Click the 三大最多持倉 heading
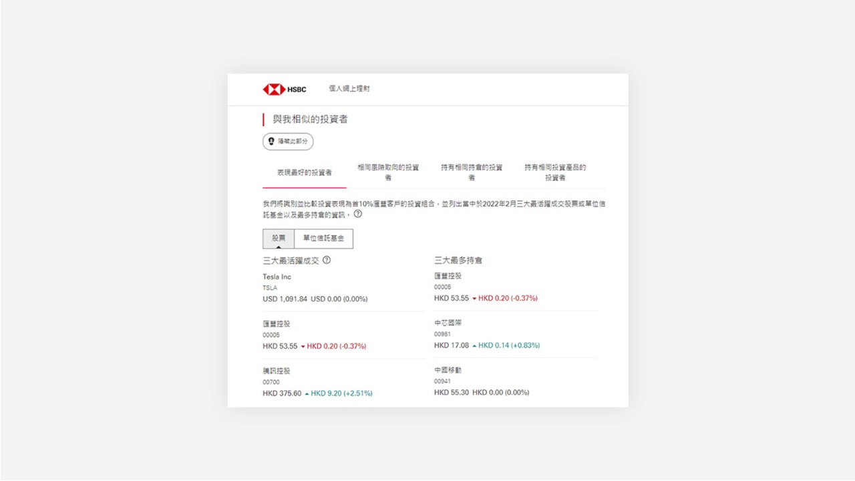This screenshot has width=855, height=481. (x=458, y=261)
